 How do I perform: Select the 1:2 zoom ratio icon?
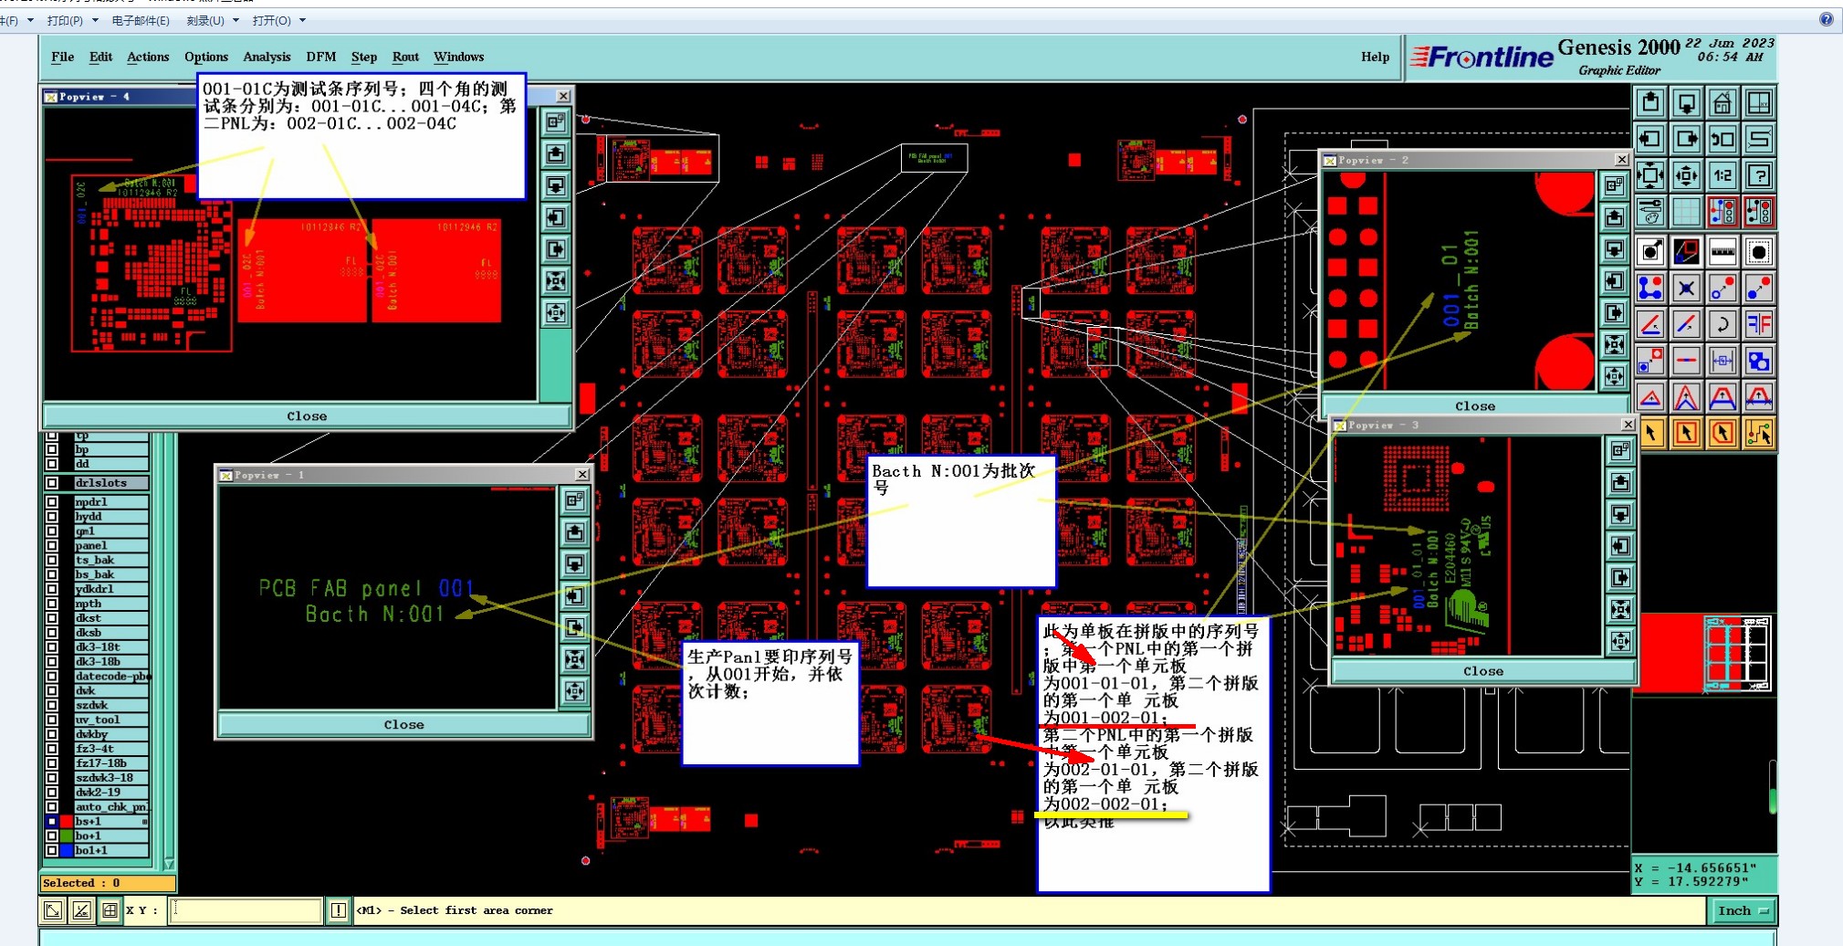[x=1723, y=174]
